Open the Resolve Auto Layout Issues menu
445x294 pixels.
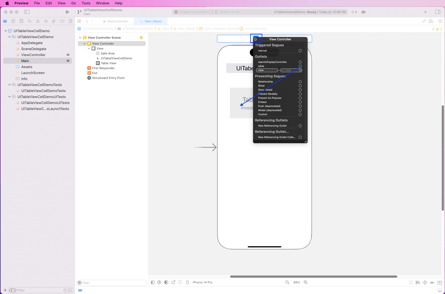point(432,282)
